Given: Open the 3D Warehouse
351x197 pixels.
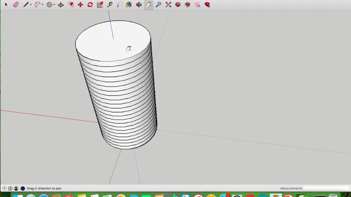Looking at the screenshot, I should click(178, 5).
